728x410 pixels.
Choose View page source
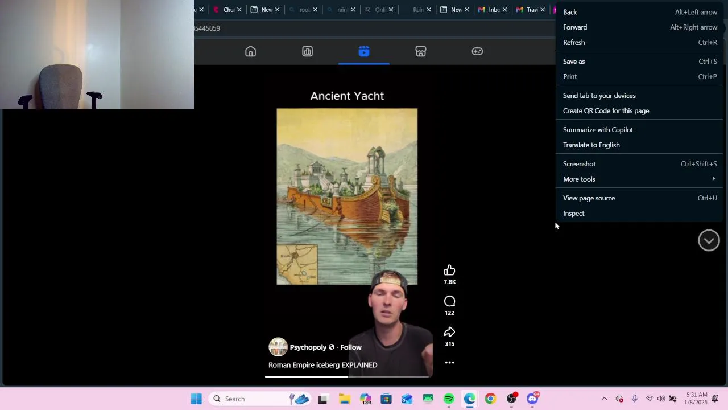point(639,198)
